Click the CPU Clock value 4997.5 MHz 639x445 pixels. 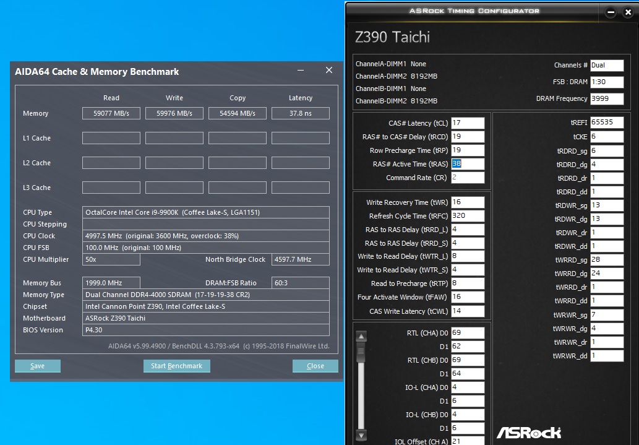[x=206, y=236]
